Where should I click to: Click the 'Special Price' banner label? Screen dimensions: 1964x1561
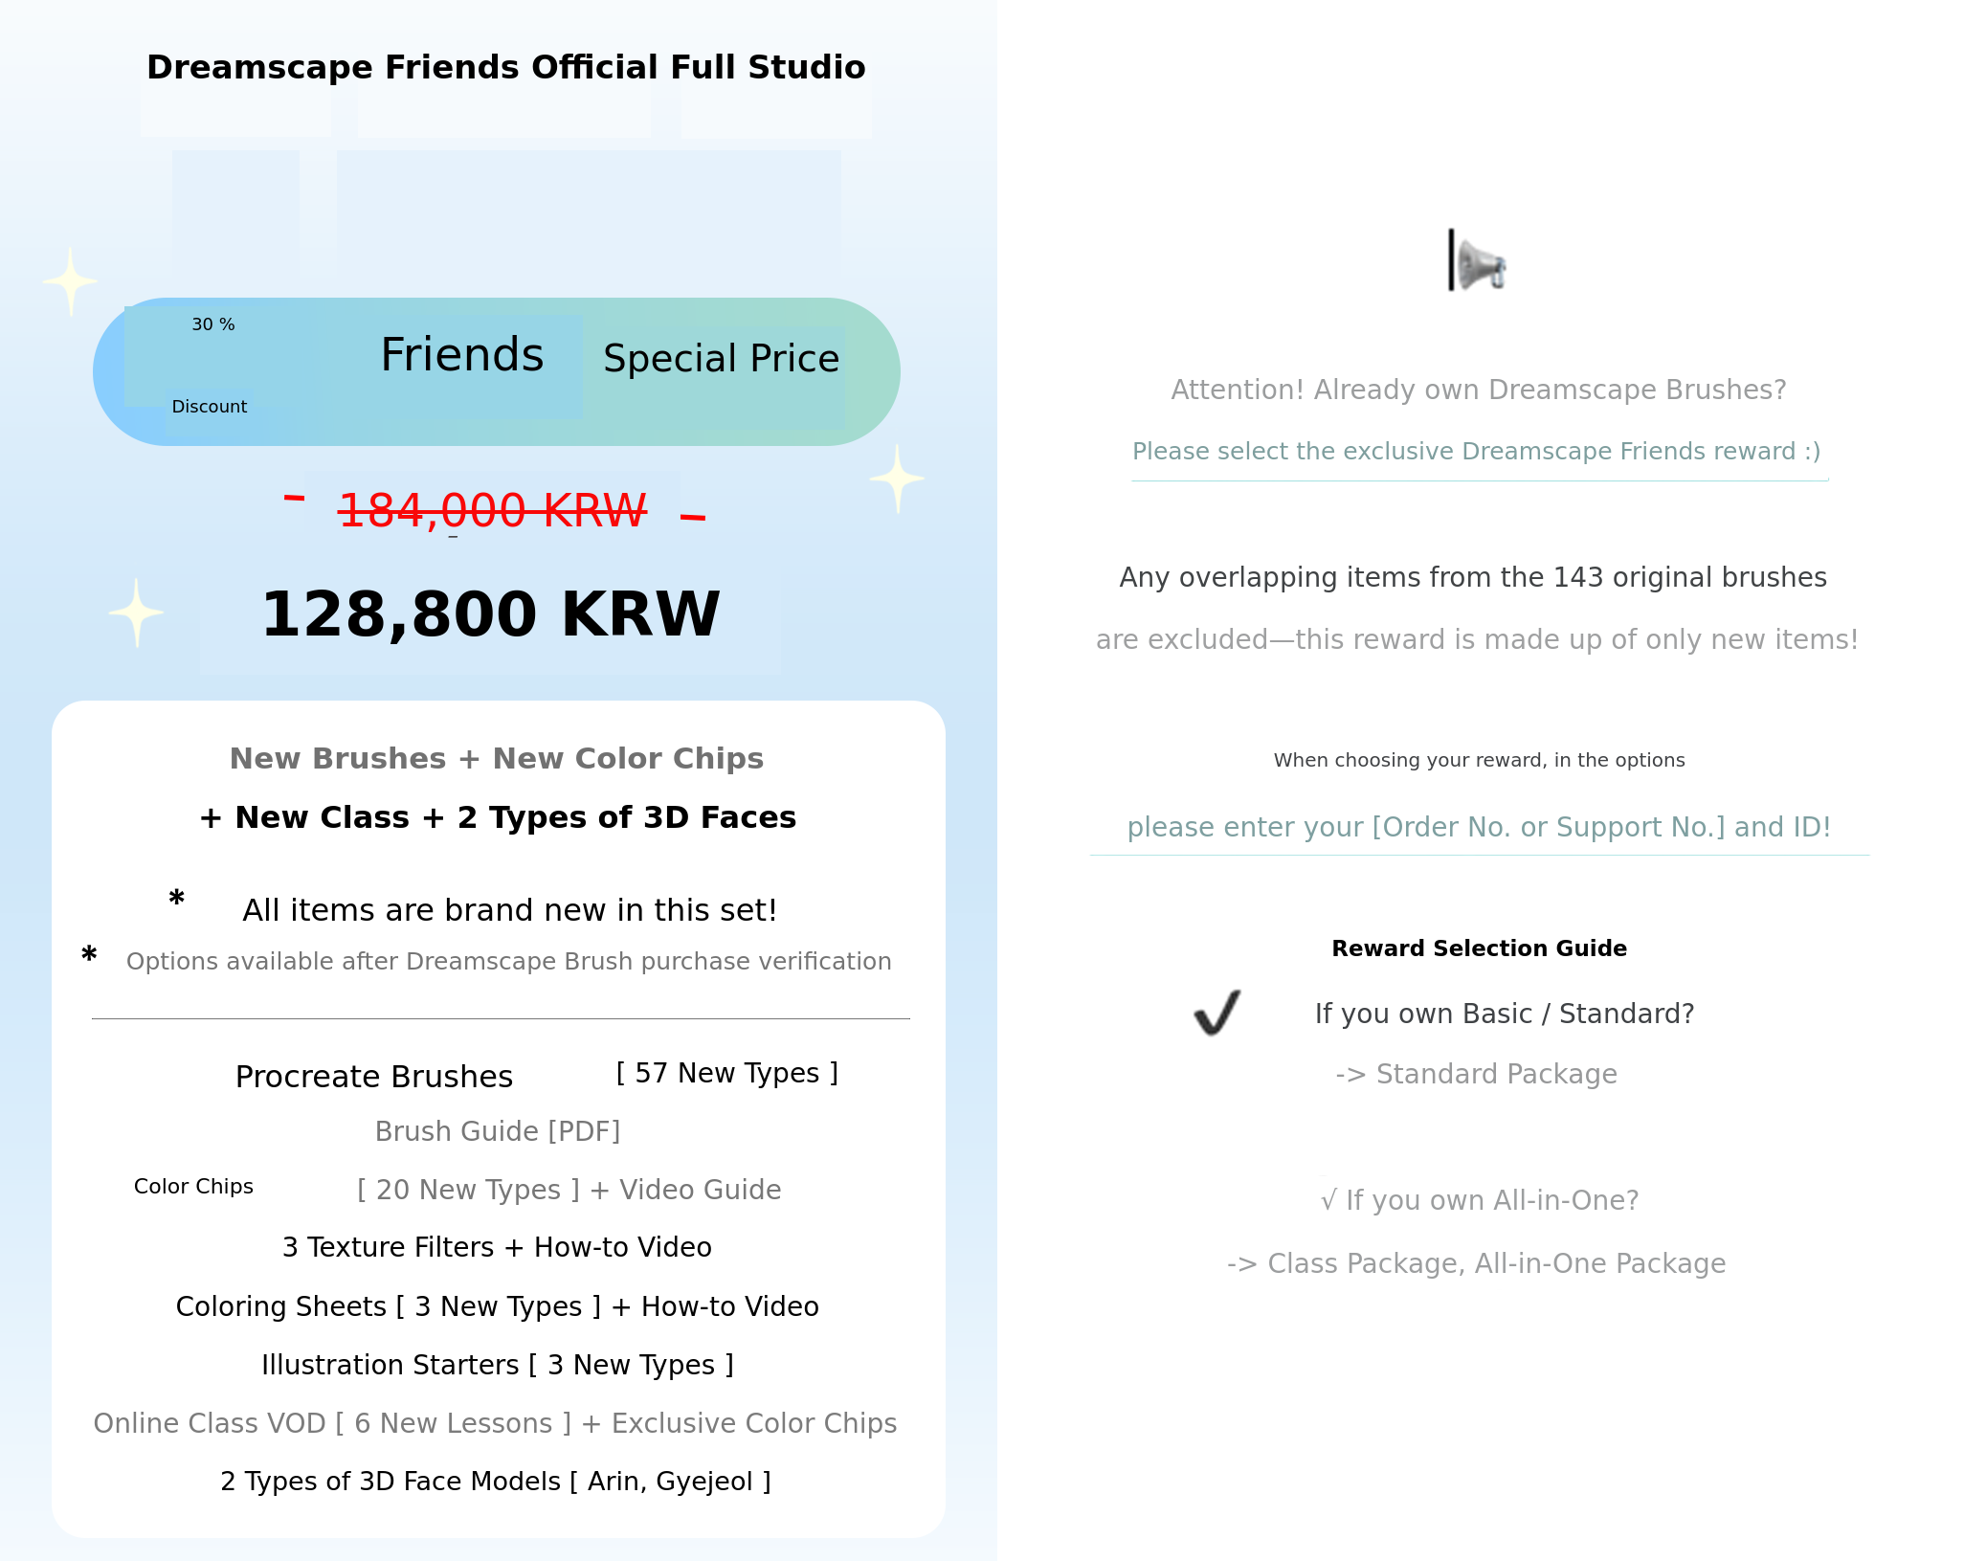pyautogui.click(x=721, y=359)
